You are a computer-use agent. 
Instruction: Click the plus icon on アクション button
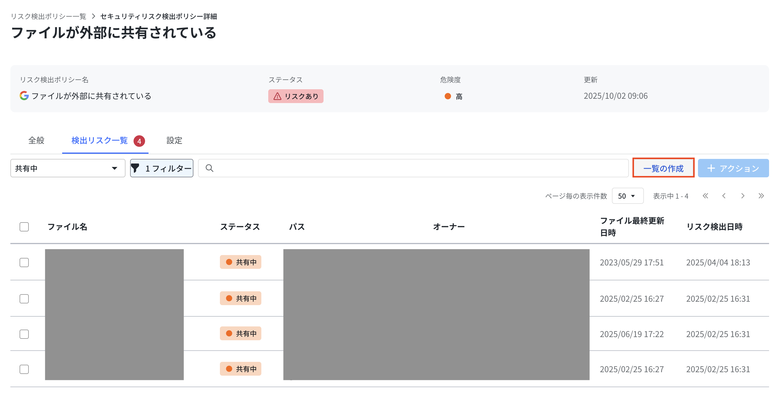711,168
